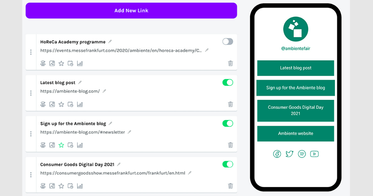Image resolution: width=373 pixels, height=196 pixels.
Task: Turn off Sign up for the Ambiente blog toggle
Action: (228, 123)
